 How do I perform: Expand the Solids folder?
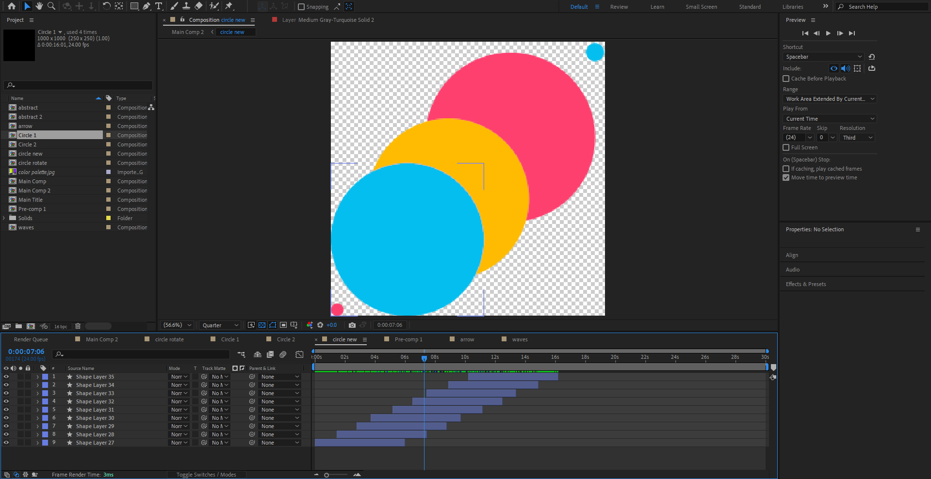(x=4, y=218)
